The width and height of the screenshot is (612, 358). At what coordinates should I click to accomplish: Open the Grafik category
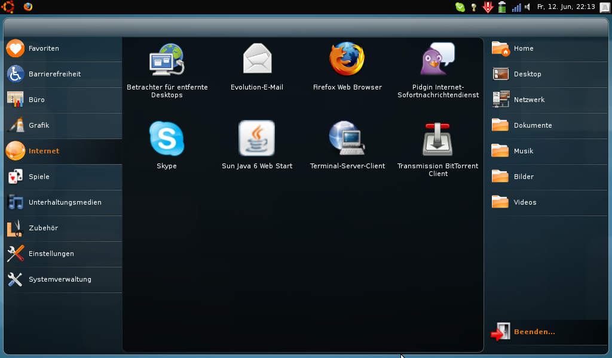click(x=38, y=125)
